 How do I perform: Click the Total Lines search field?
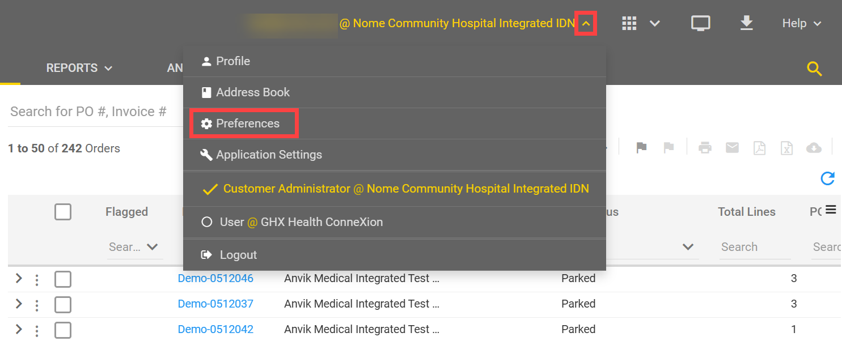click(x=754, y=247)
